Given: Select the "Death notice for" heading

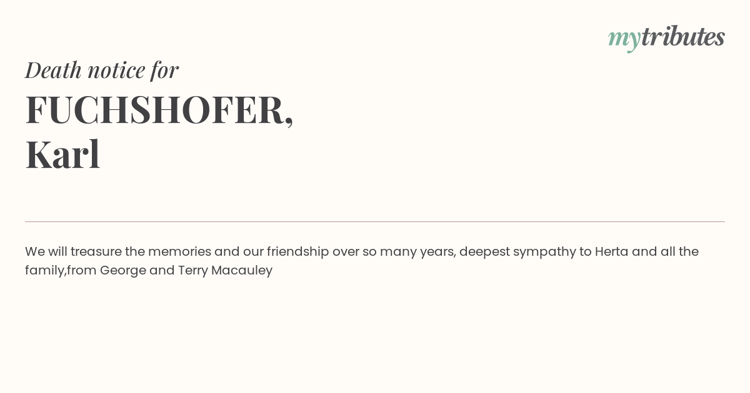Looking at the screenshot, I should (102, 70).
